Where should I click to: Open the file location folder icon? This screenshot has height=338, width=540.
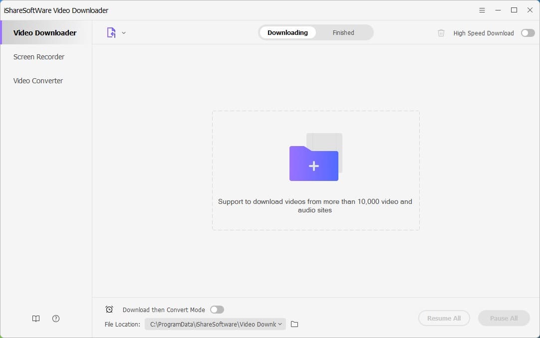(x=294, y=324)
